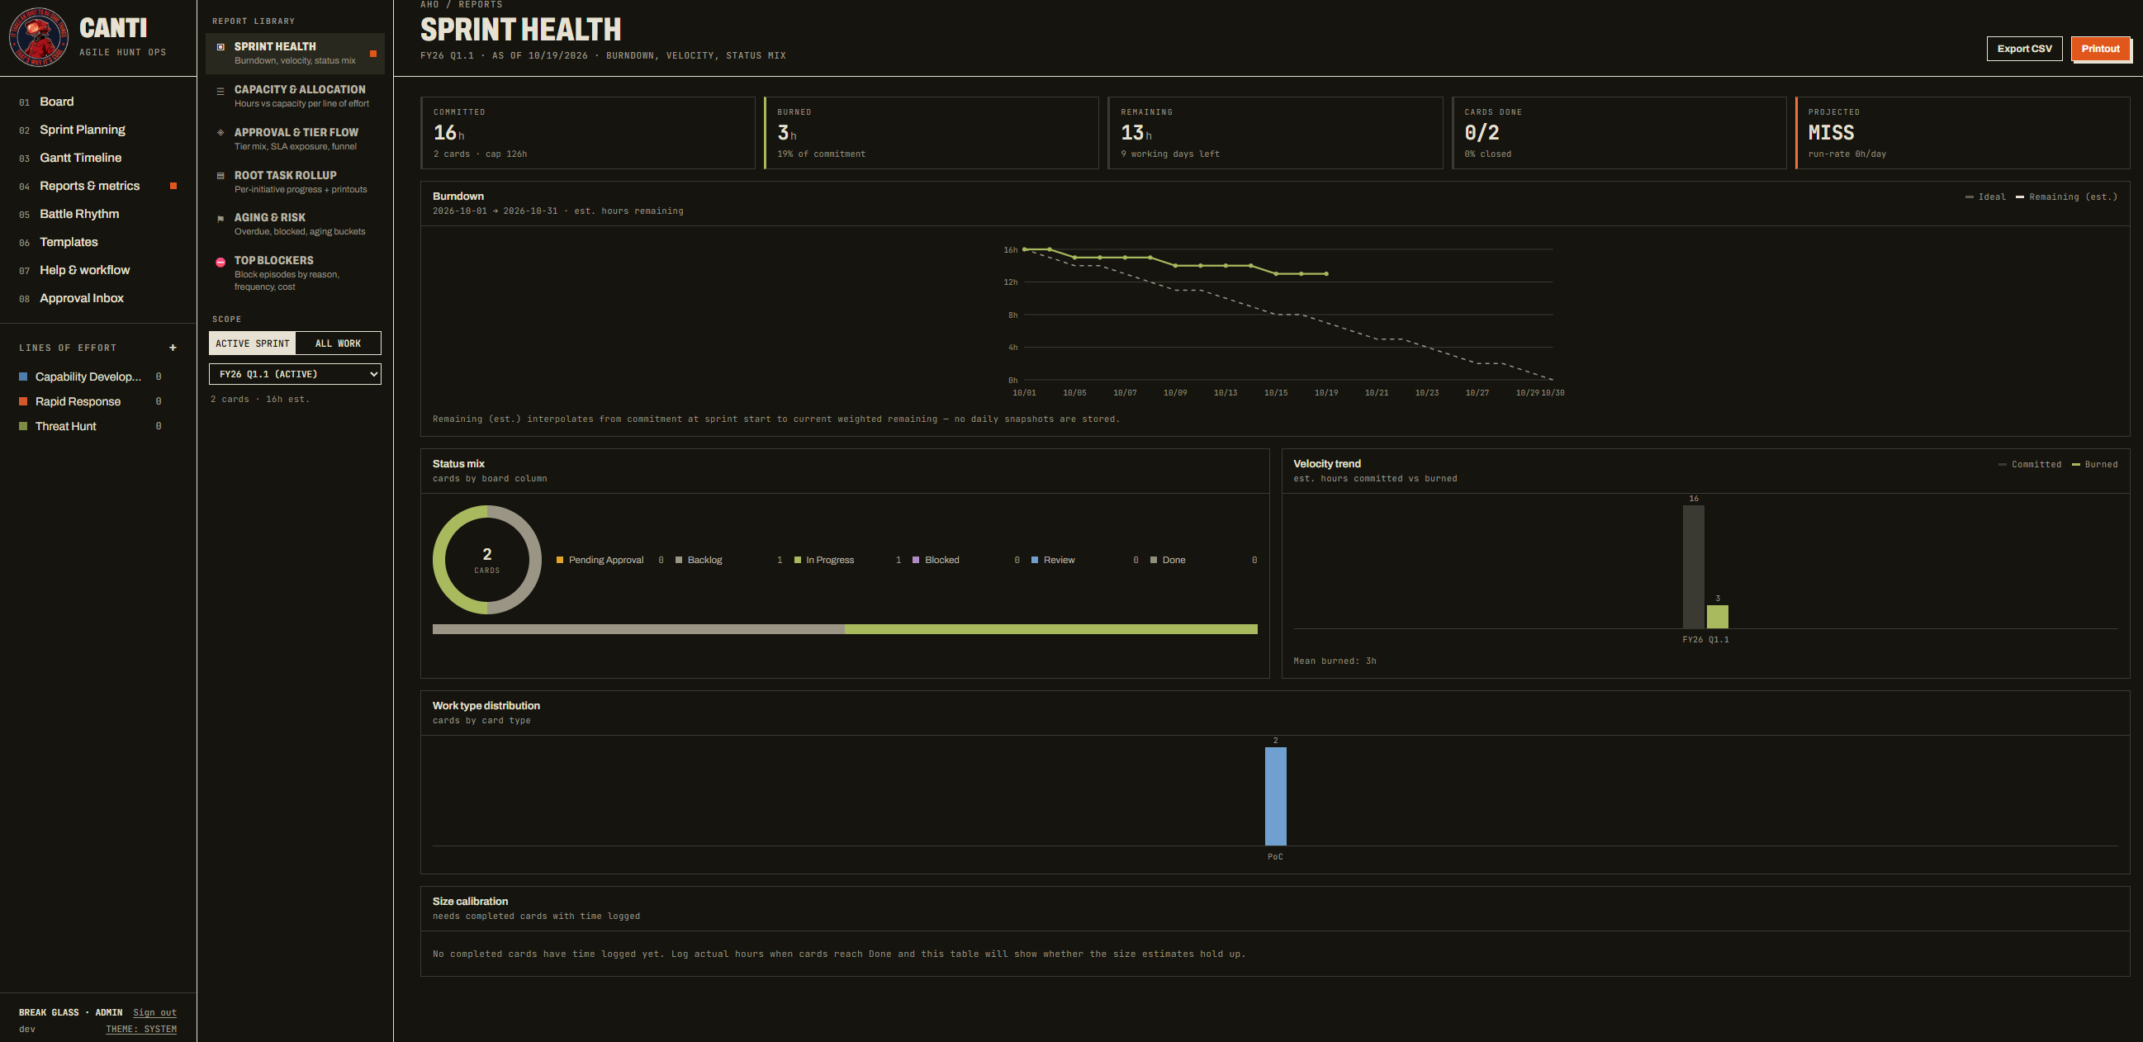Open the Approval & Tier Flow report

pos(296,139)
